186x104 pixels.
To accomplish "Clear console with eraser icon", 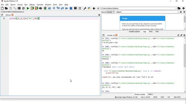I will click(x=181, y=35).
